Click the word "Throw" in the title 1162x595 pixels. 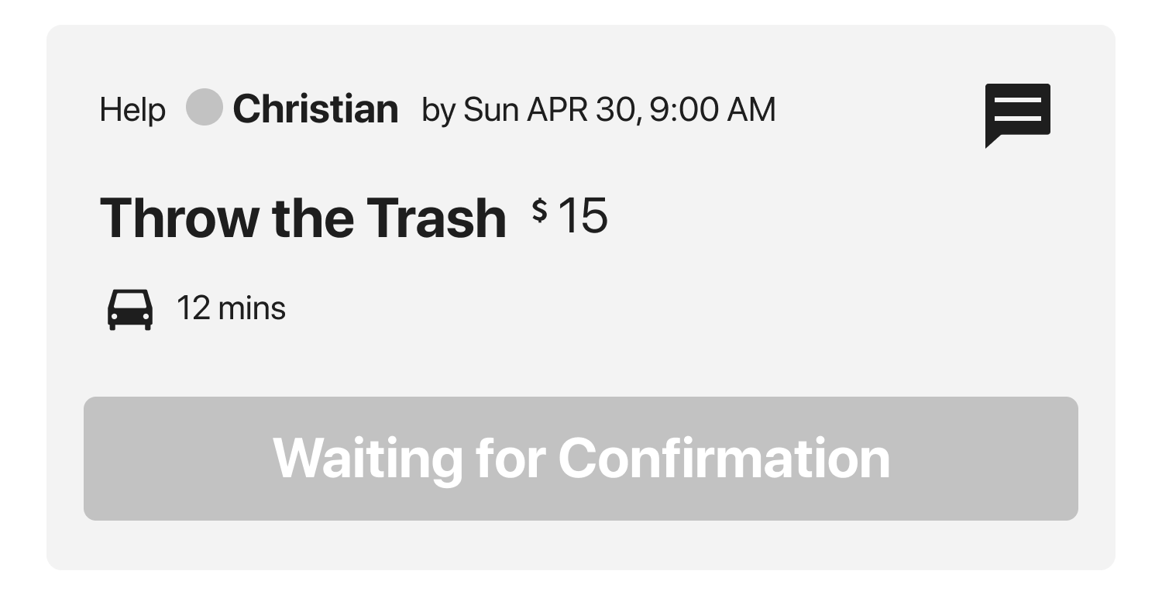click(179, 218)
